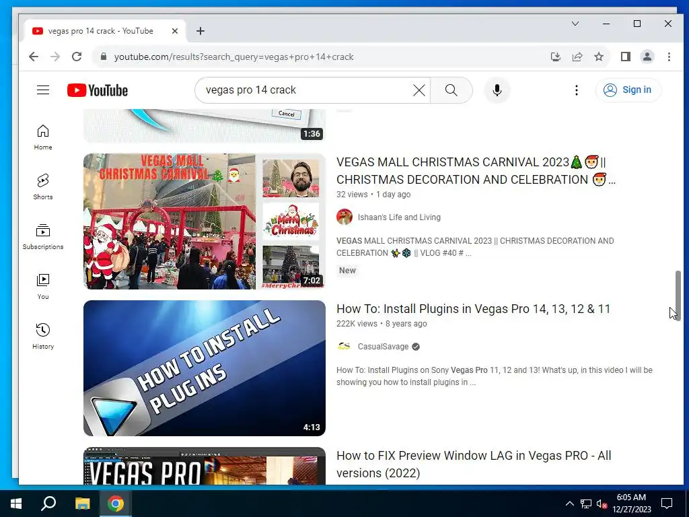Share this page from address bar

577,57
